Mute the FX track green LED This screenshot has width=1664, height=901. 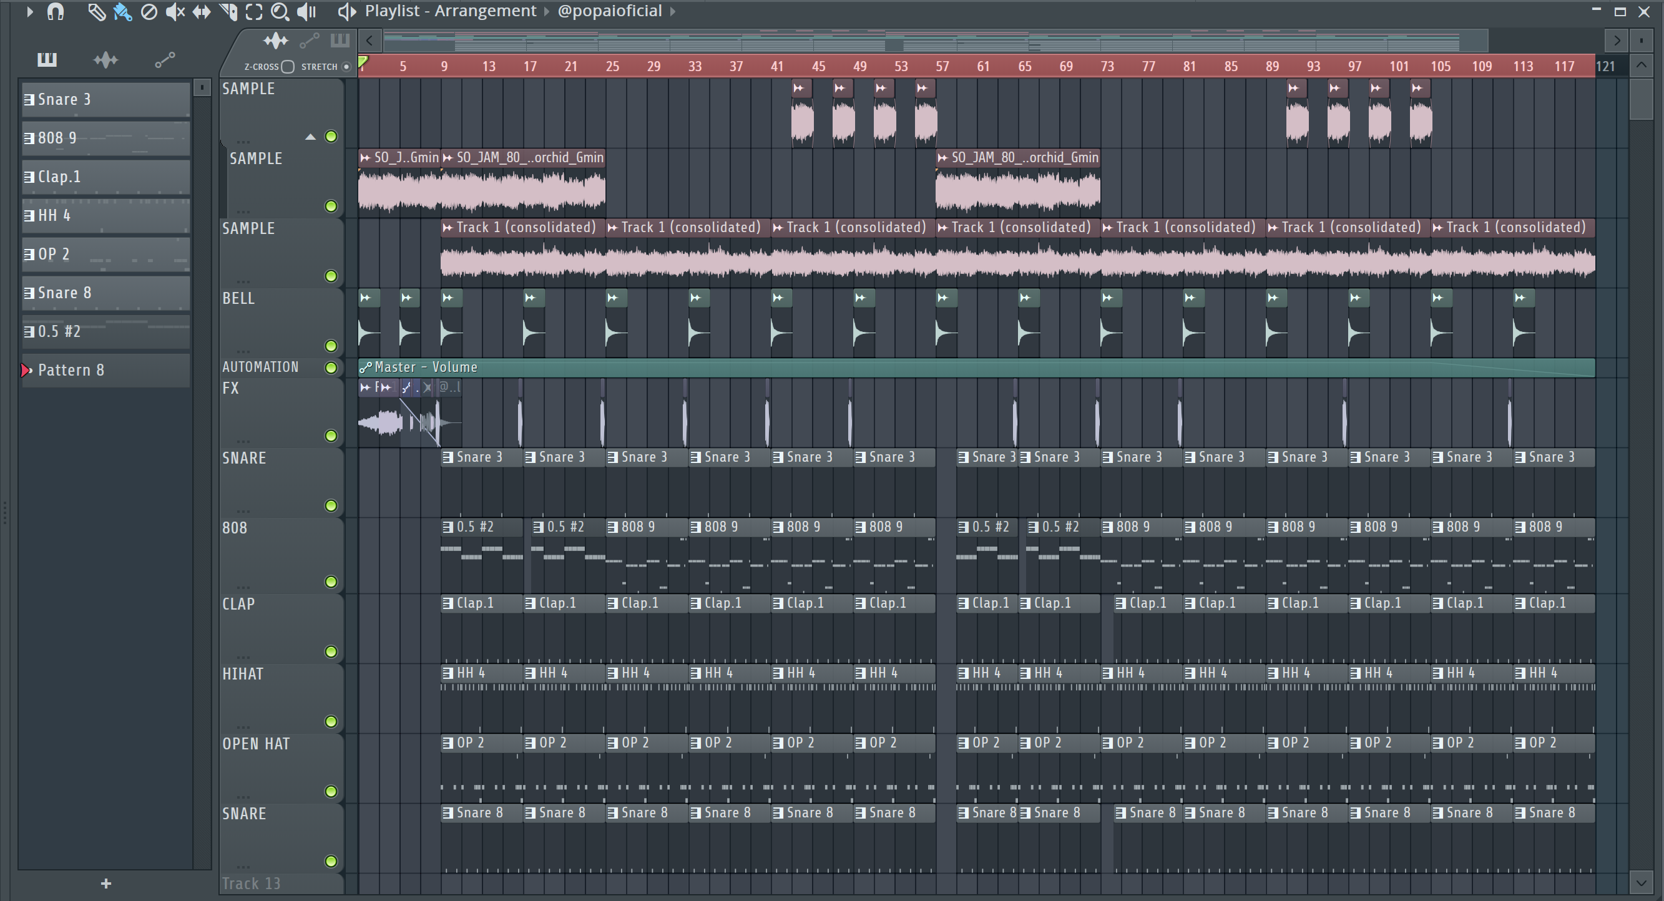point(331,436)
